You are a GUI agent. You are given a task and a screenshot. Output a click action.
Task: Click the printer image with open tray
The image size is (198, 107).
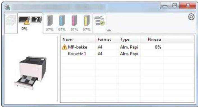(x=31, y=73)
